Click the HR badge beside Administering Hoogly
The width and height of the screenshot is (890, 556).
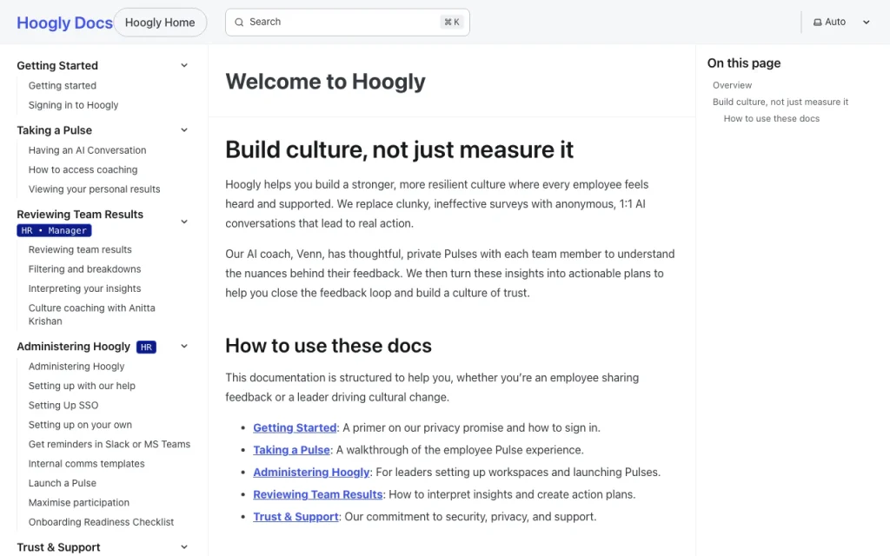click(x=146, y=347)
